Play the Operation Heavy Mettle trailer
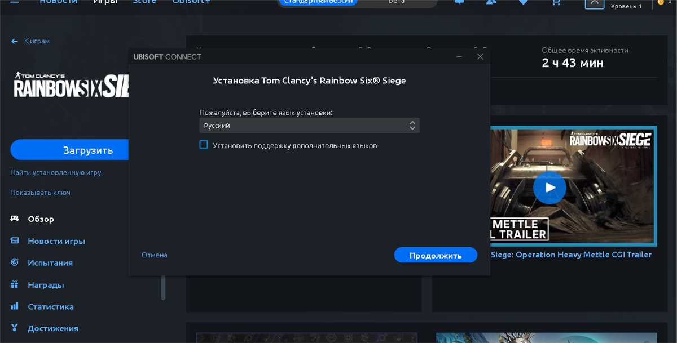This screenshot has height=343, width=677. click(549, 188)
